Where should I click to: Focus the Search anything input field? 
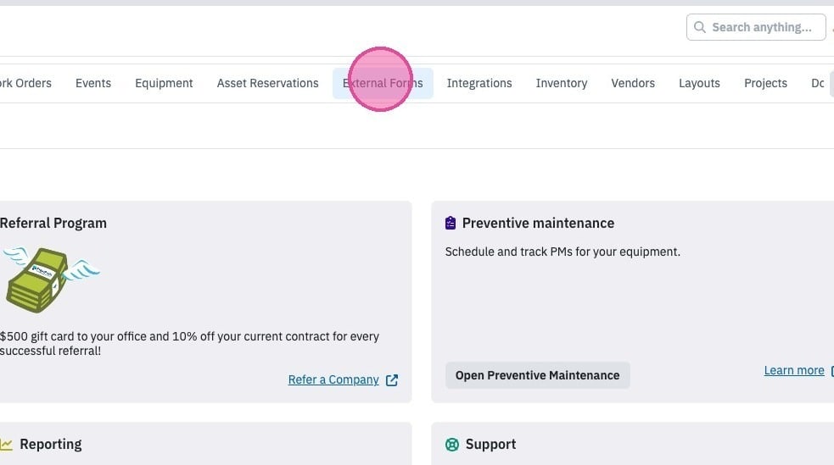click(756, 27)
